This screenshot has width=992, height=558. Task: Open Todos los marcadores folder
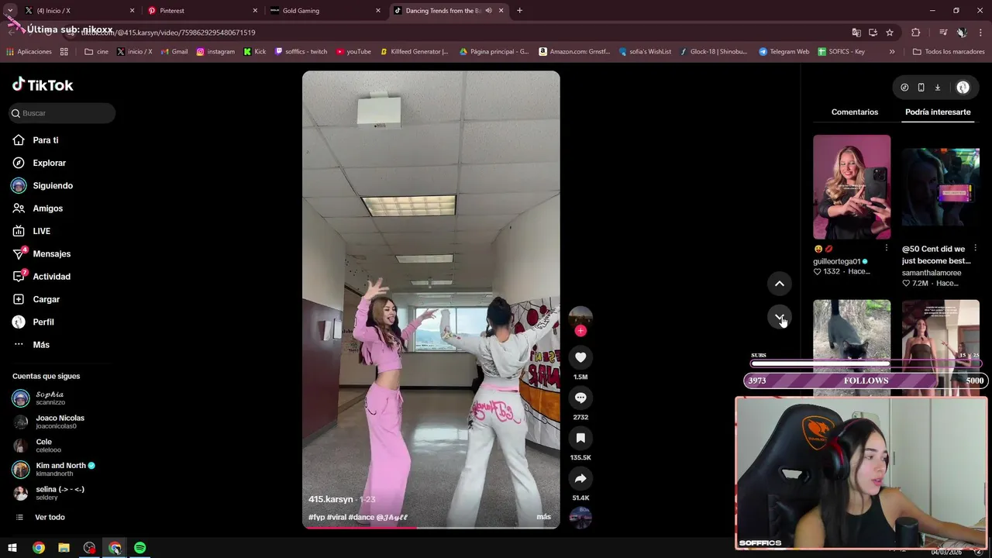(949, 52)
